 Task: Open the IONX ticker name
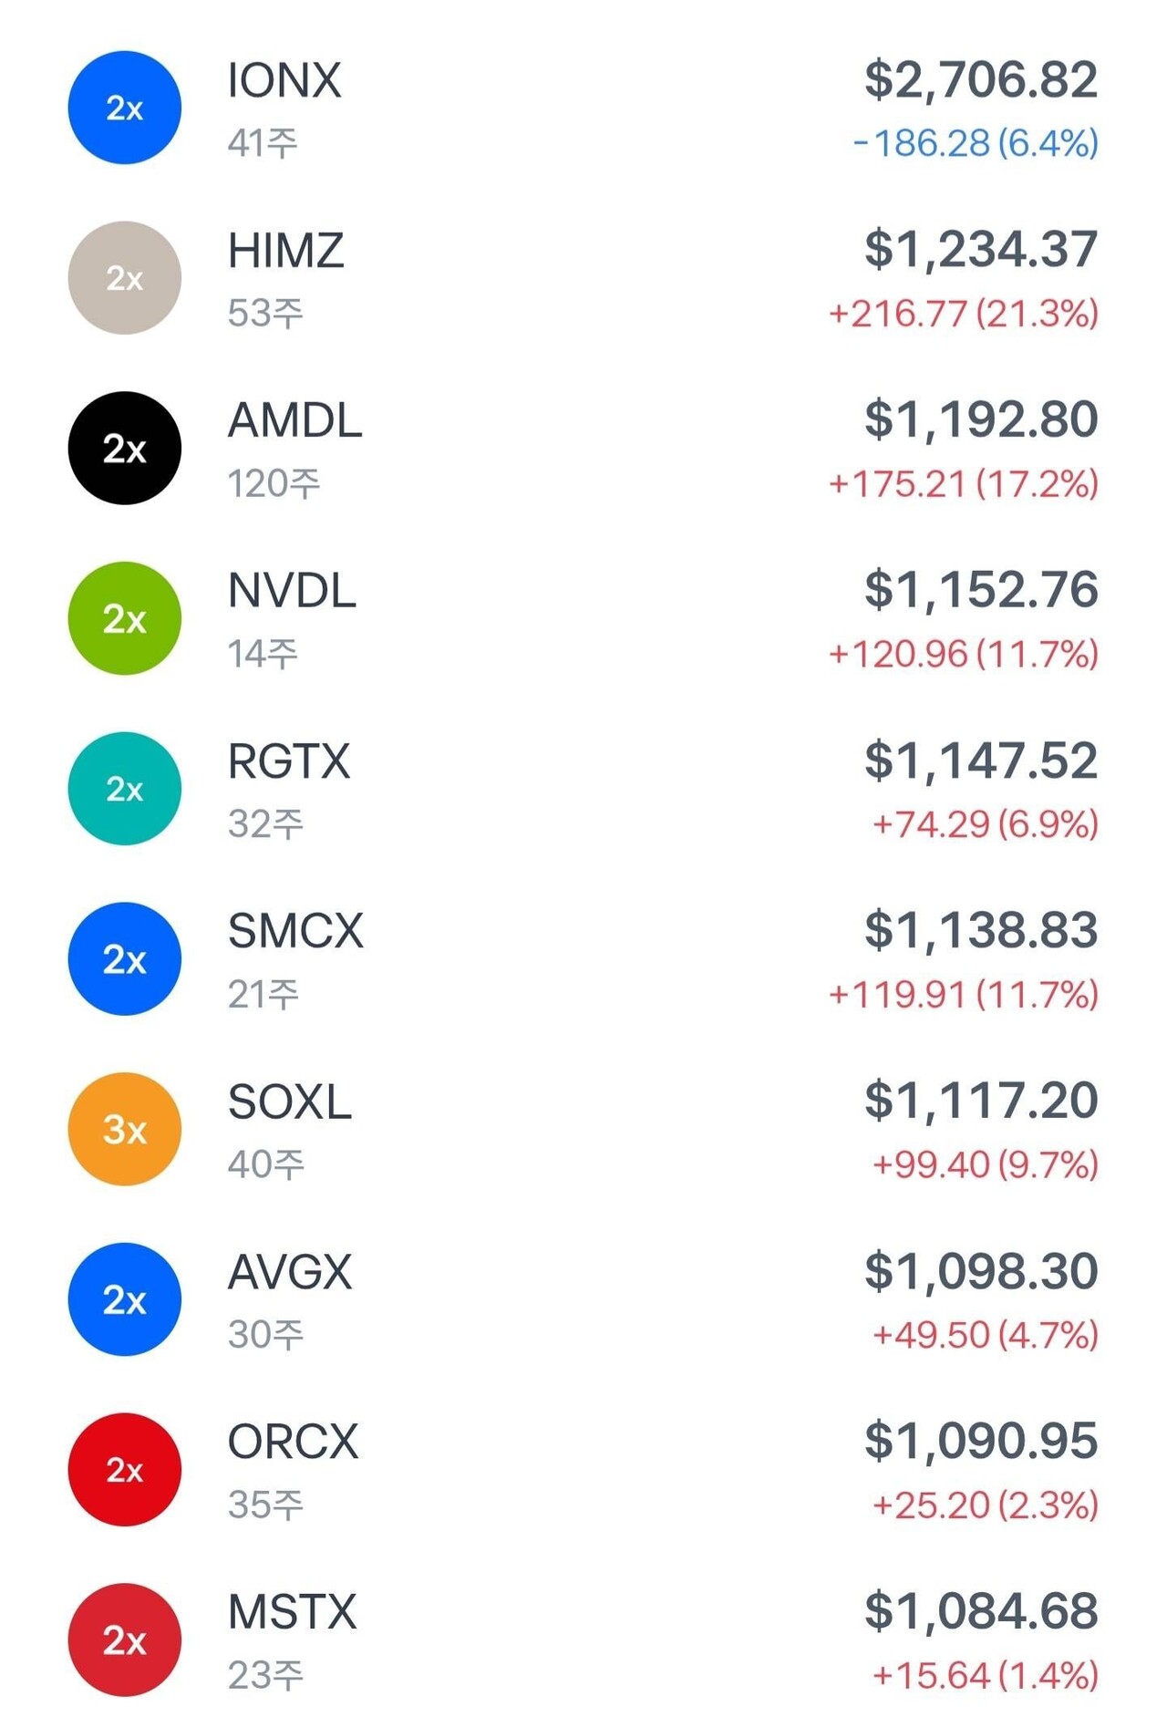pos(284,80)
